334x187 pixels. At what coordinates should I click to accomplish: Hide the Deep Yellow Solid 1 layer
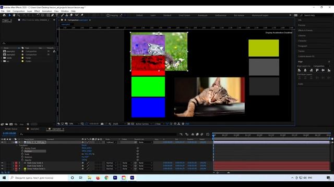2,169
